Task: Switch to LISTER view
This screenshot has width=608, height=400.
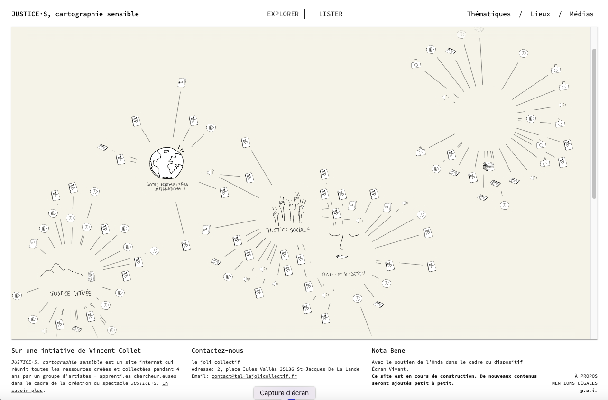Action: click(331, 14)
